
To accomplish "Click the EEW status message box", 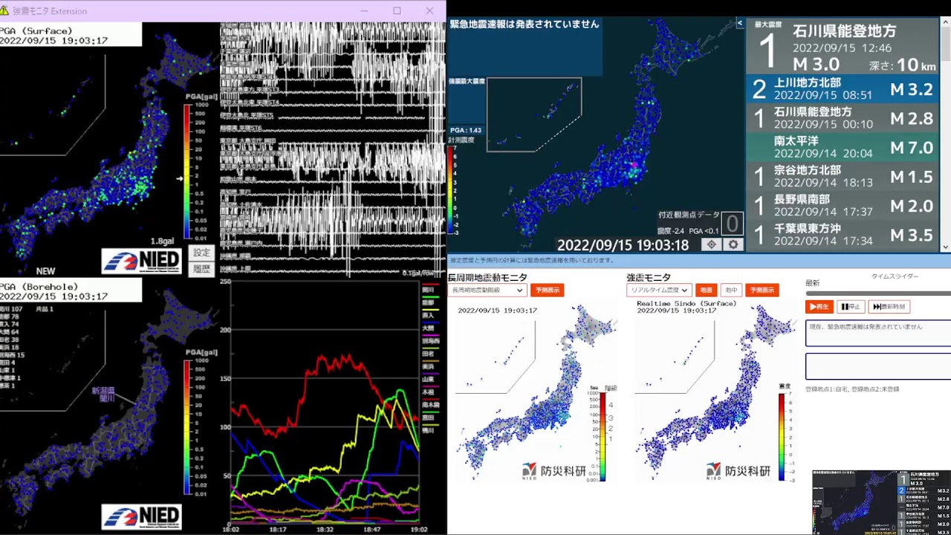I will pos(878,333).
